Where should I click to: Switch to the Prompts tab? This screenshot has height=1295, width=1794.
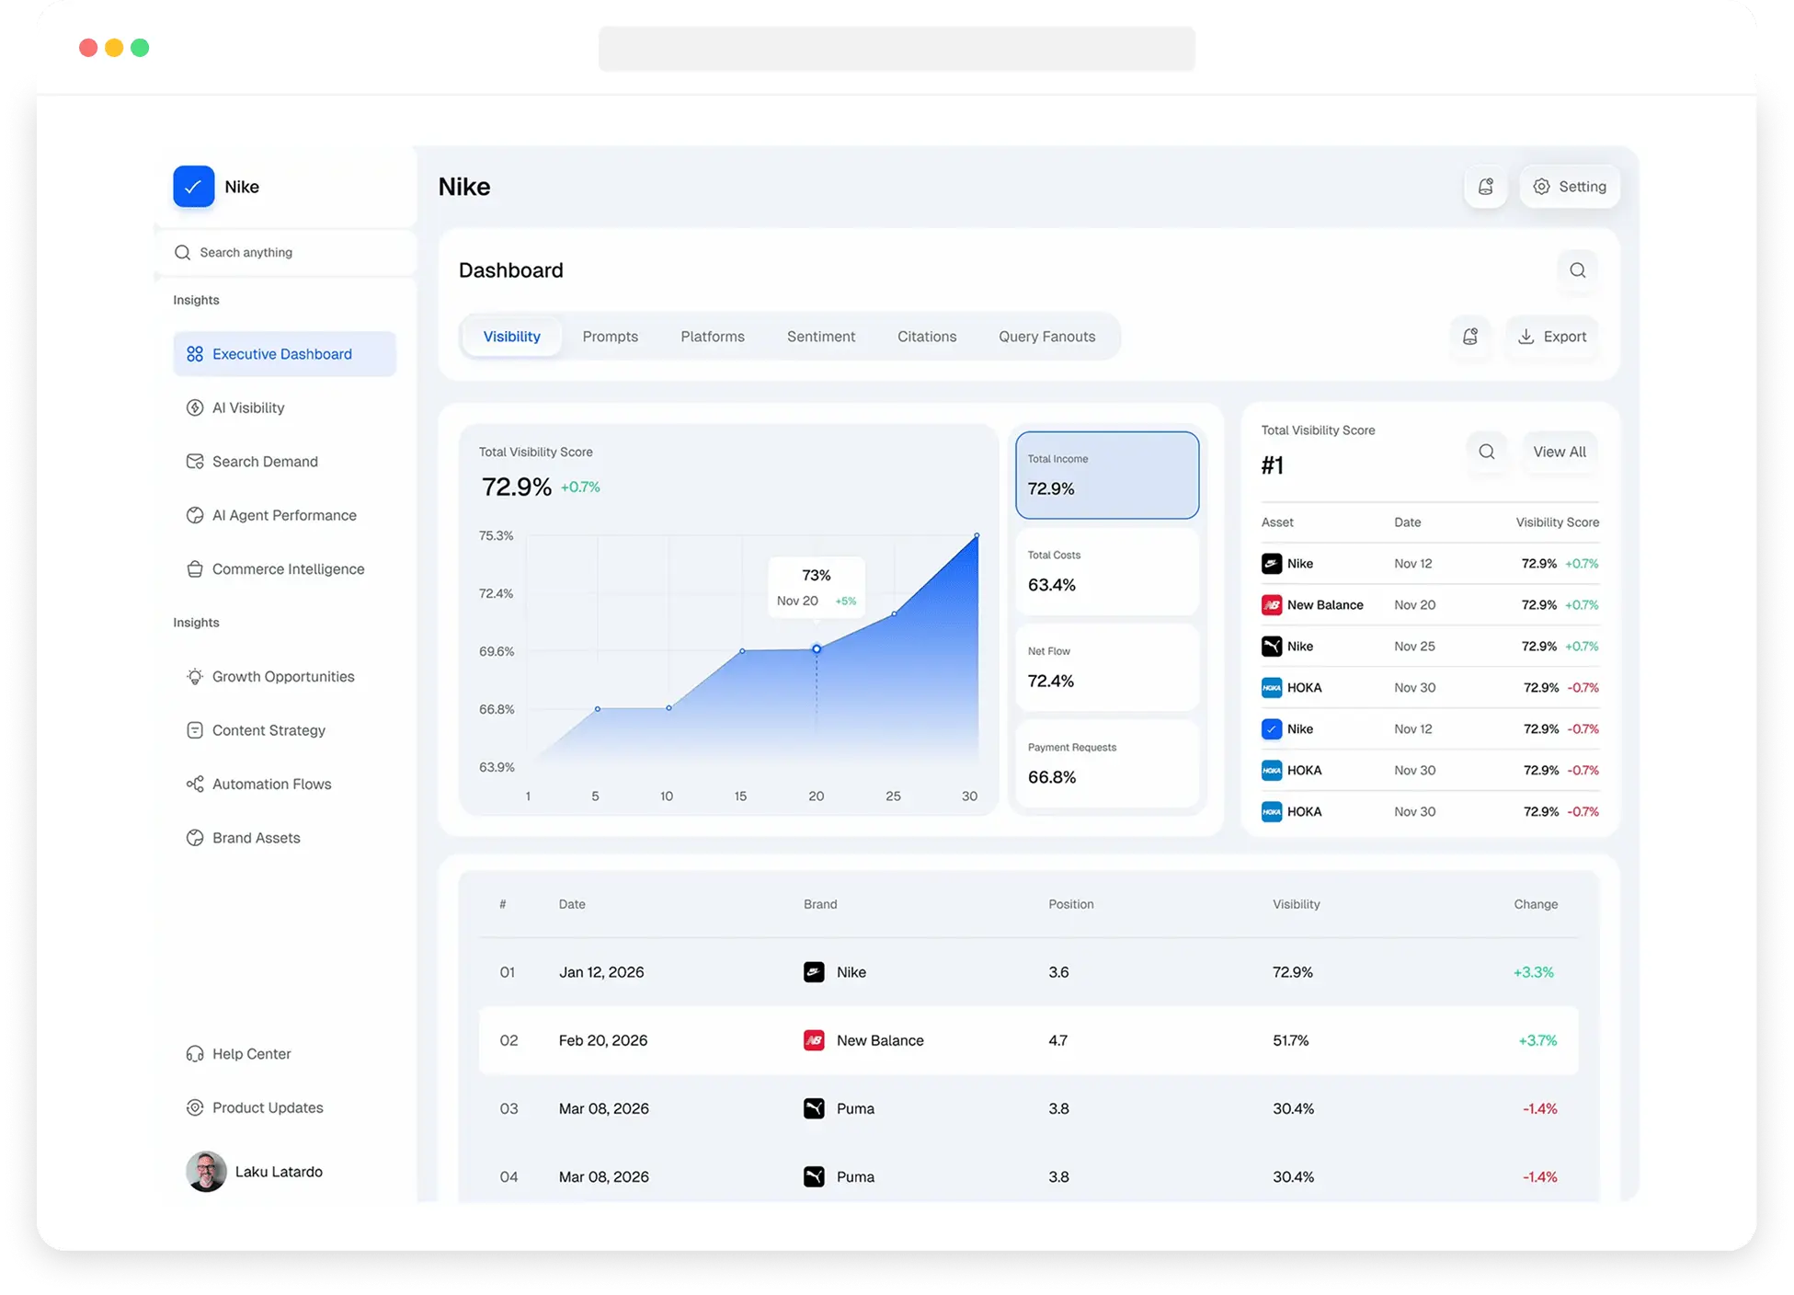[610, 337]
